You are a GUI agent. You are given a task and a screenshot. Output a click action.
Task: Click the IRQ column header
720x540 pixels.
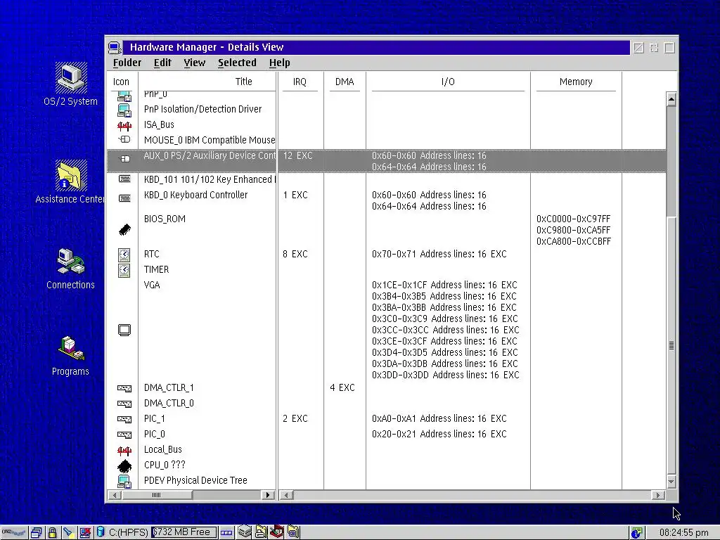pyautogui.click(x=300, y=82)
